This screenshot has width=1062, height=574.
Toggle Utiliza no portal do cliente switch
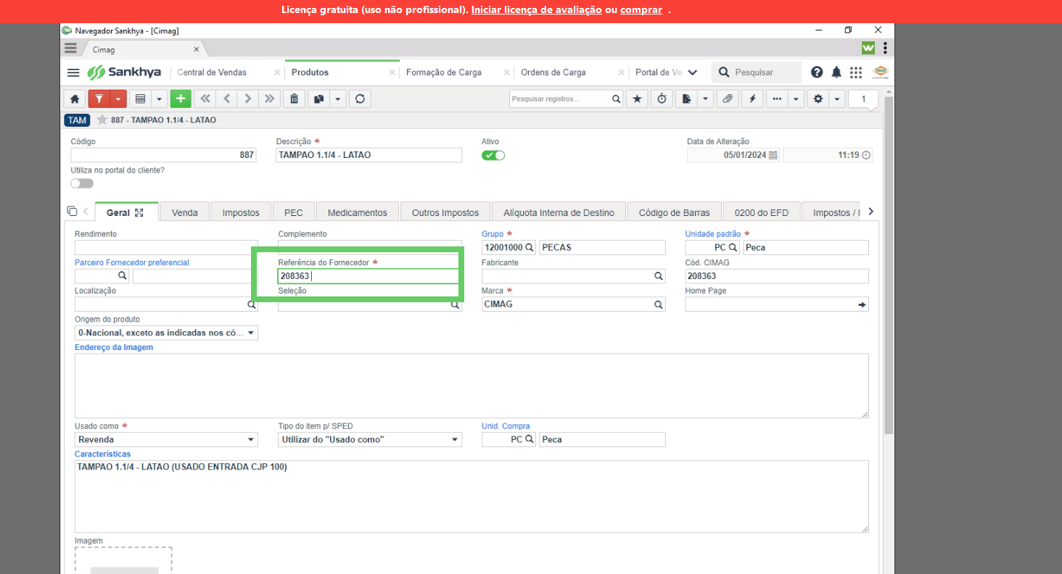[82, 183]
